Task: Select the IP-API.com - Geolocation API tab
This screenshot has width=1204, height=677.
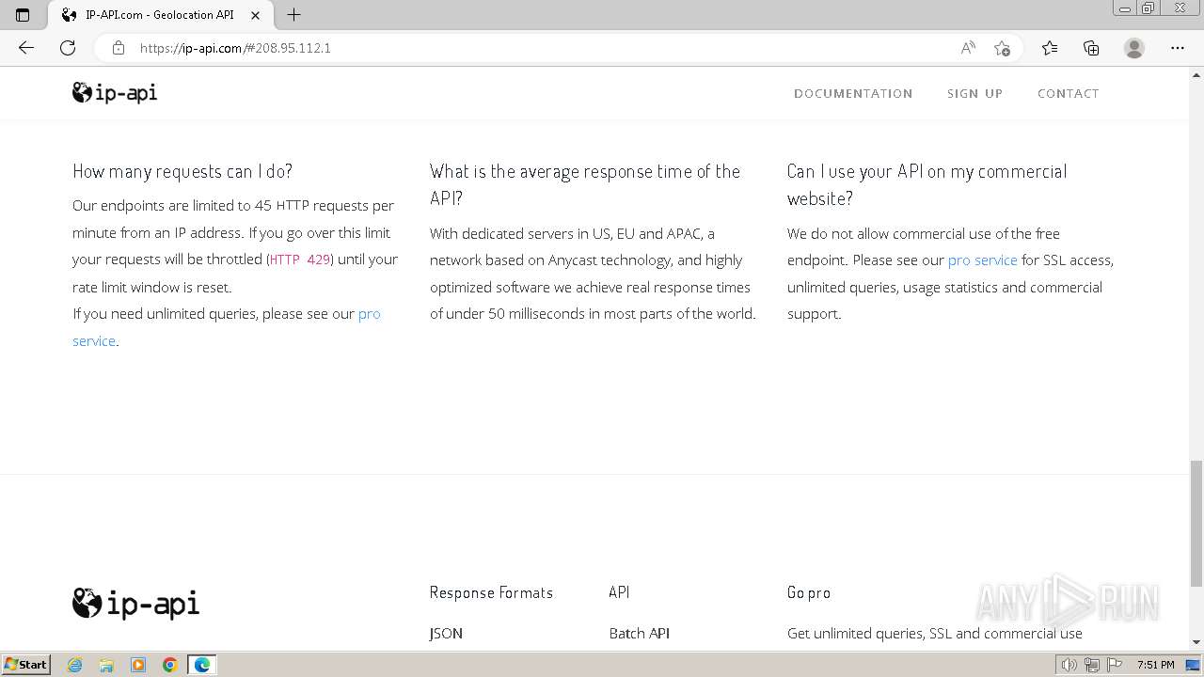Action: tap(159, 15)
